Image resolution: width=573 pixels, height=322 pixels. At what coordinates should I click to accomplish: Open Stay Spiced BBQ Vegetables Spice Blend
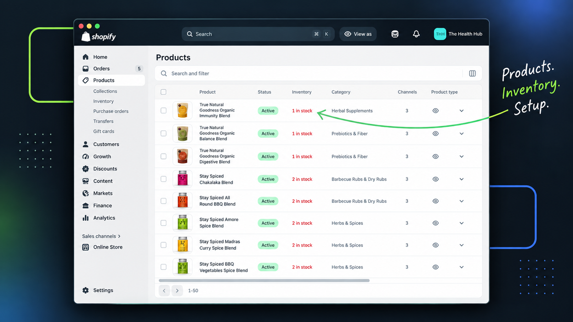[223, 267]
